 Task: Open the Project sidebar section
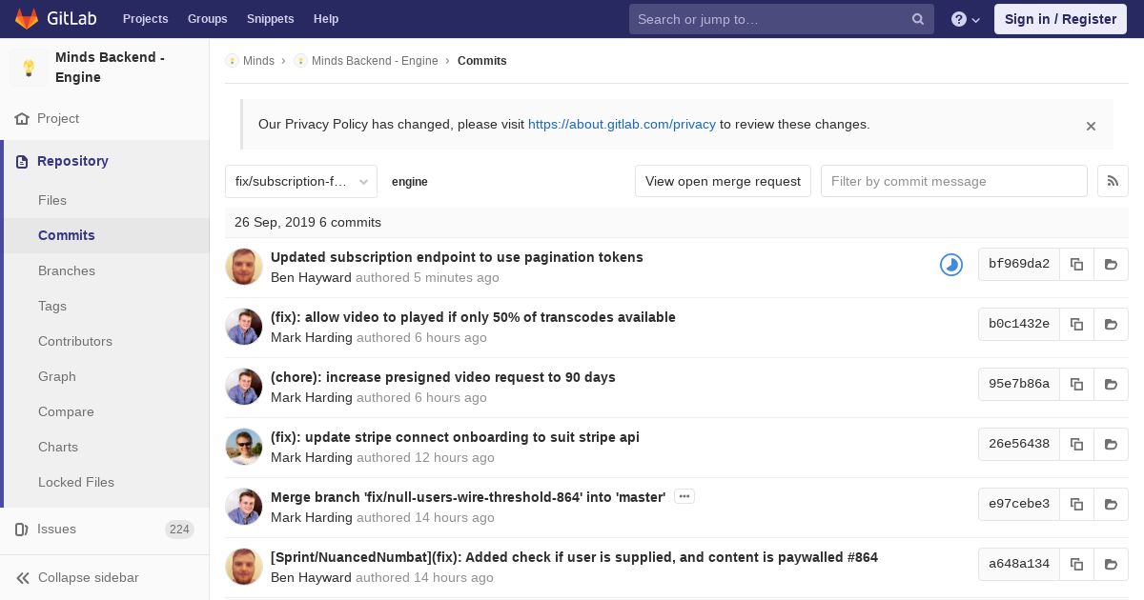58,118
